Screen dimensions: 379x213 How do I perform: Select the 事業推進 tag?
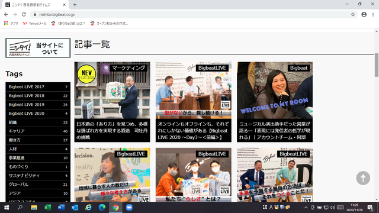click(38, 158)
